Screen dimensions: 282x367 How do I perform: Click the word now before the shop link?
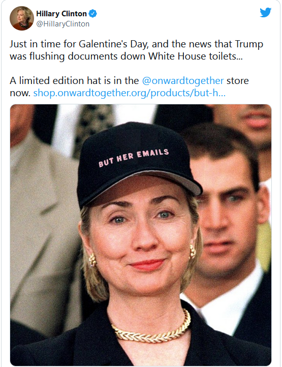click(20, 93)
